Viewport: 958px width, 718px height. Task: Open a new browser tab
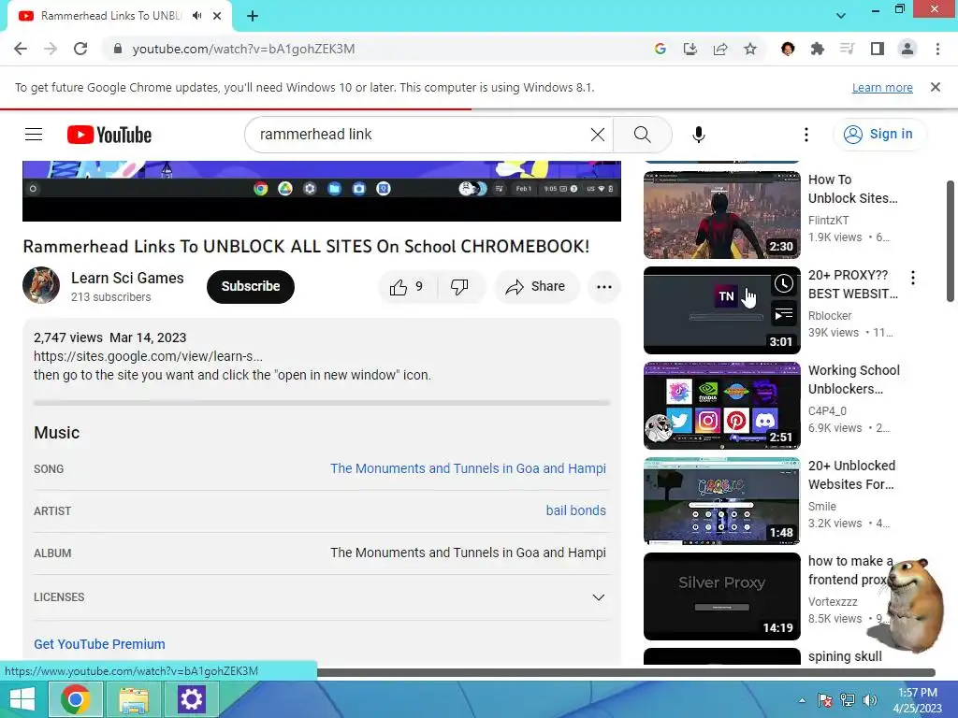point(253,16)
